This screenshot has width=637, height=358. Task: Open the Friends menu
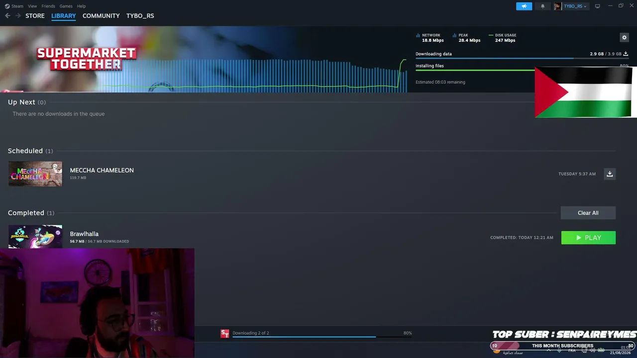click(48, 6)
